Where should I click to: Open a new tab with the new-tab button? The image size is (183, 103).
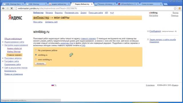tap(166, 4)
